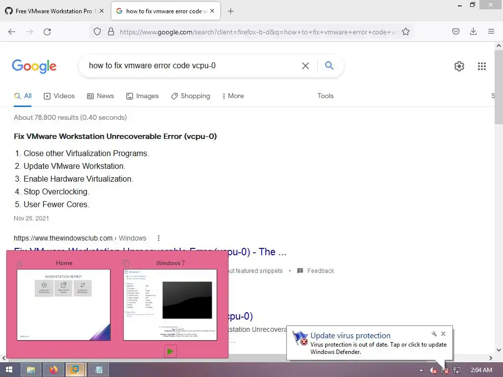Start the Windows 7 VM with play button
Image resolution: width=503 pixels, height=377 pixels.
click(x=170, y=351)
